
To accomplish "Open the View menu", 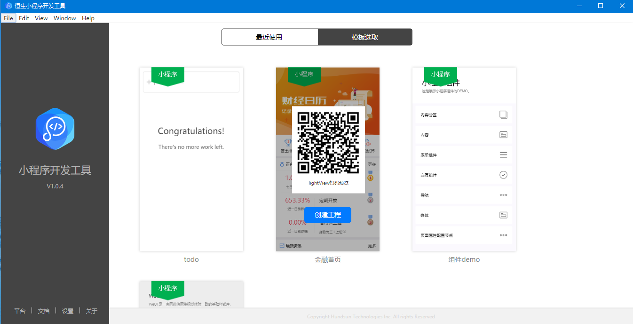I will [41, 18].
